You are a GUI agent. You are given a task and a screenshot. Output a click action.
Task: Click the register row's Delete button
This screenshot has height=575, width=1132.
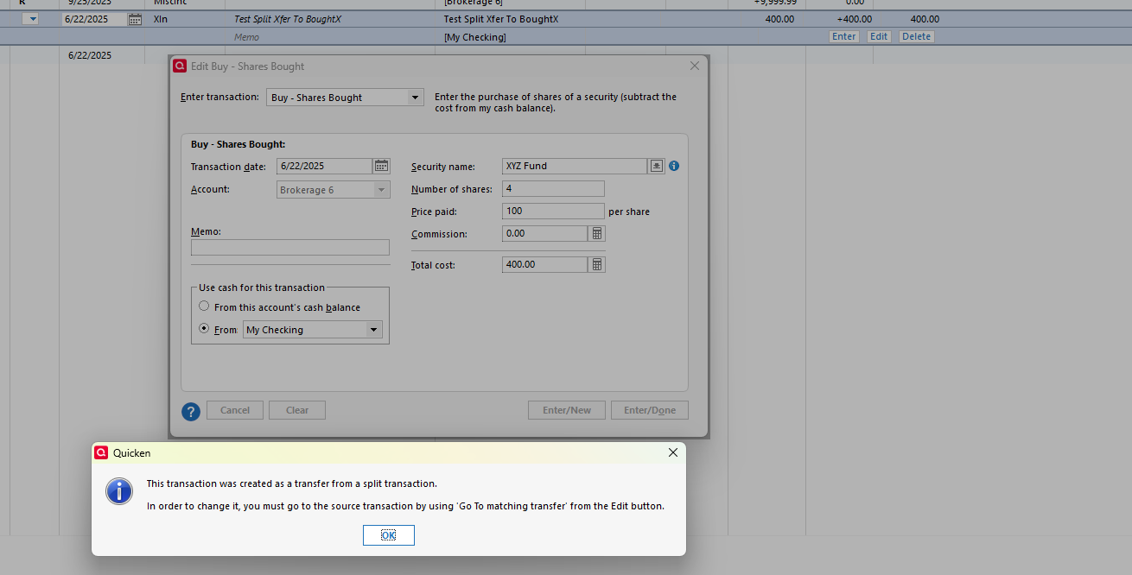click(917, 36)
